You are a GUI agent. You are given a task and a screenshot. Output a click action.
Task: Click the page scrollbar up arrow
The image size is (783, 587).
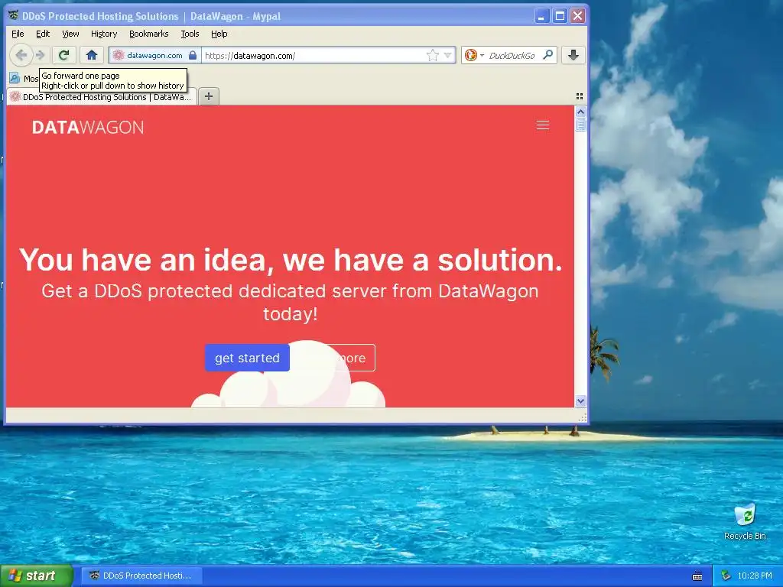pos(580,112)
